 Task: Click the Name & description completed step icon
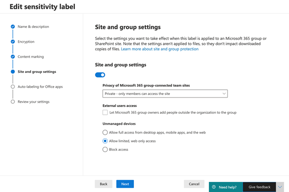[12, 26]
